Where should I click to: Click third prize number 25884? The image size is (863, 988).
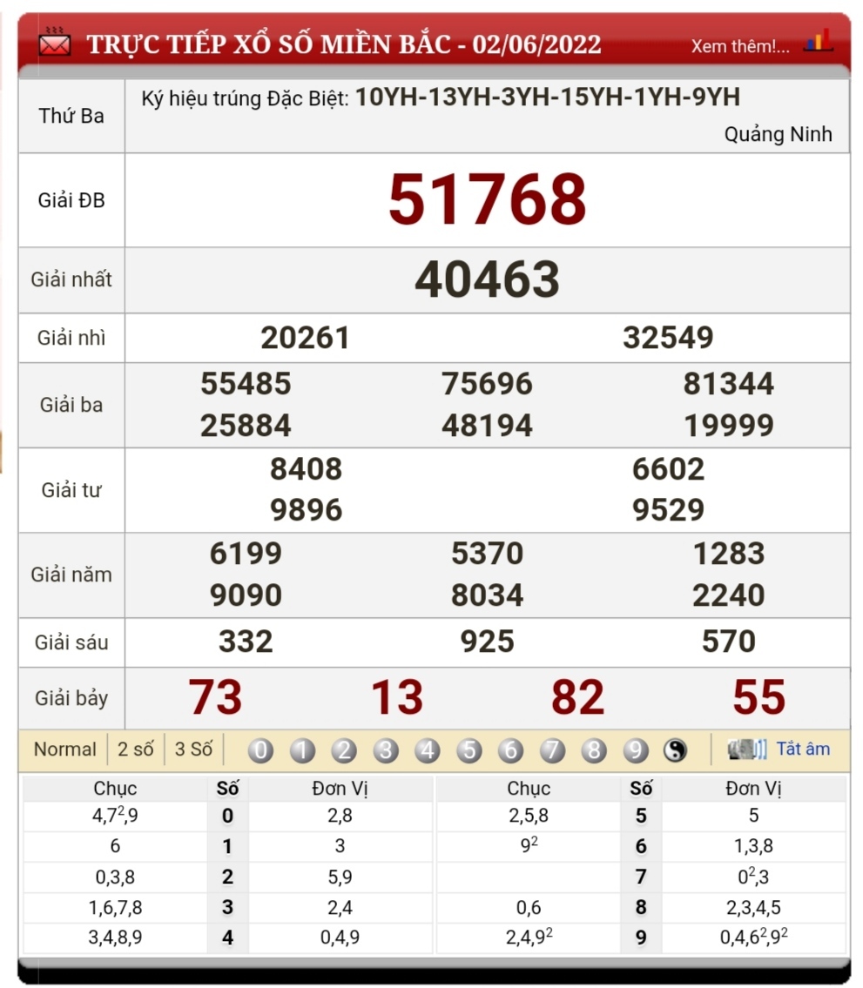coord(246,426)
